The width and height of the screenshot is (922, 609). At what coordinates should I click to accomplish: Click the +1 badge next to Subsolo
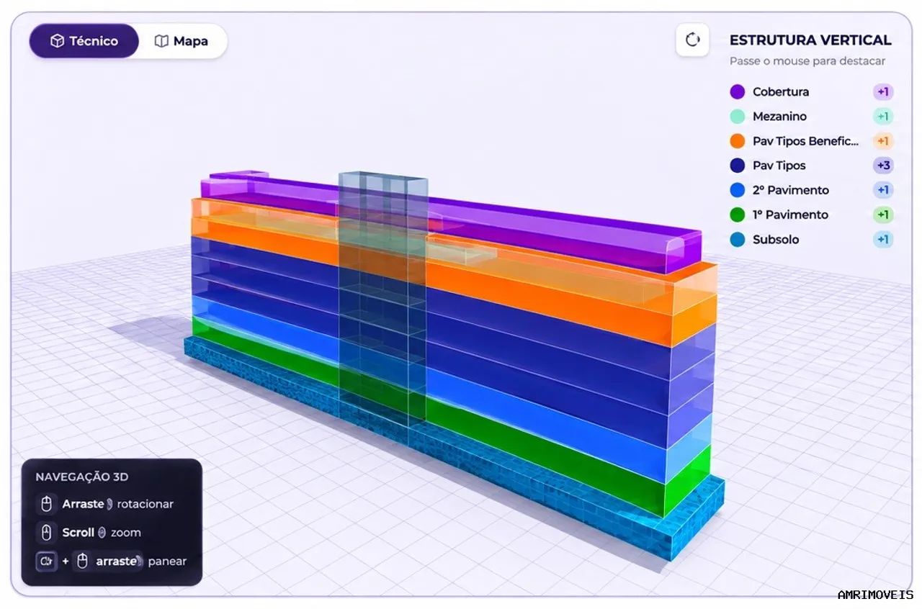pos(883,240)
